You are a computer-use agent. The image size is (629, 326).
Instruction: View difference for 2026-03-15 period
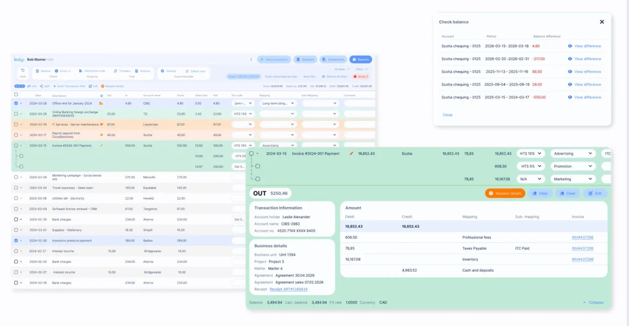click(585, 46)
